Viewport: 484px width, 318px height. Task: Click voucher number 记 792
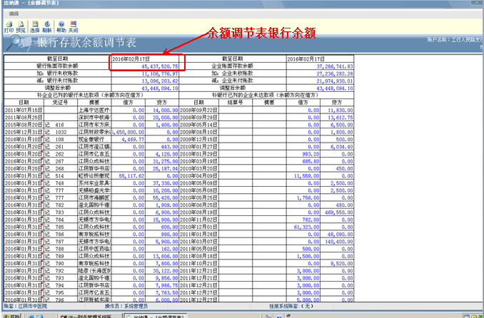pyautogui.click(x=61, y=271)
